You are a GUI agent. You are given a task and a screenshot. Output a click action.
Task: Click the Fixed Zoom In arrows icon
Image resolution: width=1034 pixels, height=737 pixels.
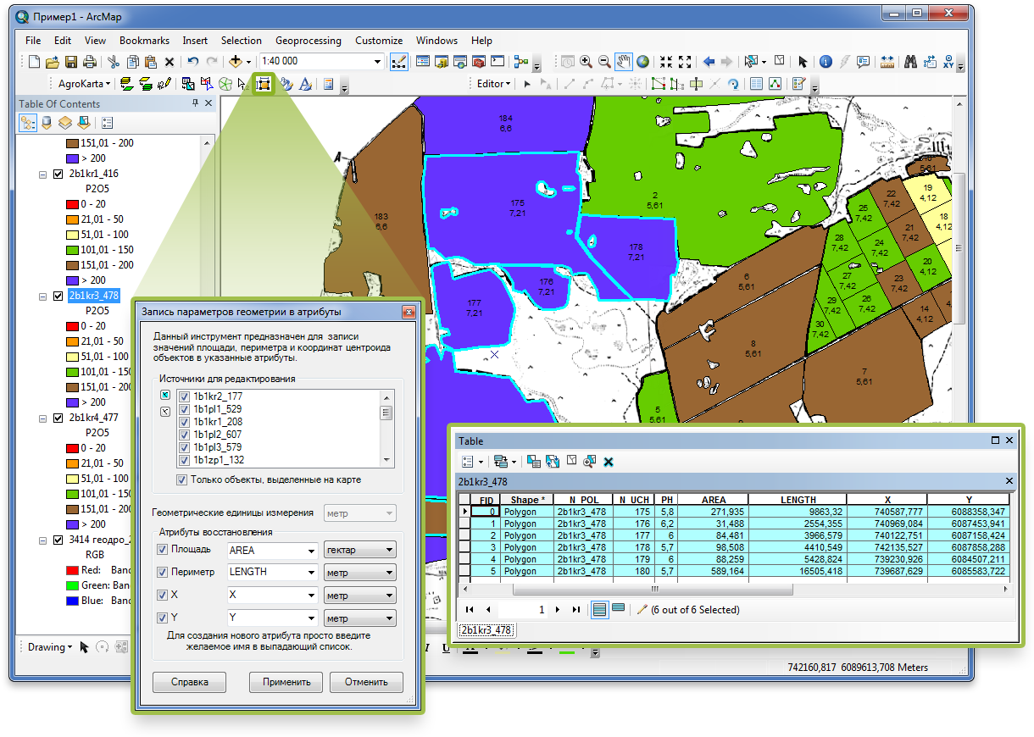pos(666,62)
